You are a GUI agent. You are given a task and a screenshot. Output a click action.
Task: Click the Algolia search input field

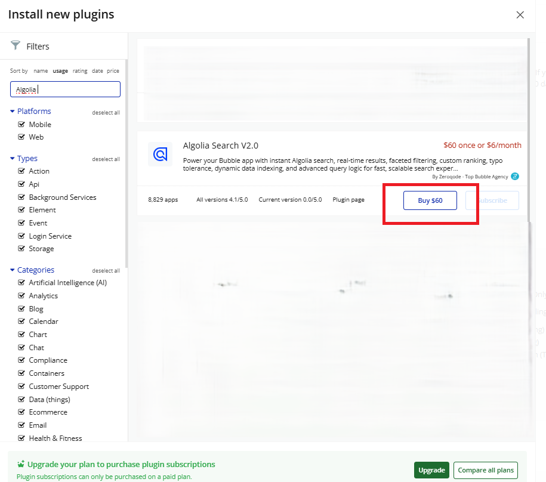65,89
